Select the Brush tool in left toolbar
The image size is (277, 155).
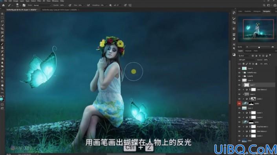(2, 44)
